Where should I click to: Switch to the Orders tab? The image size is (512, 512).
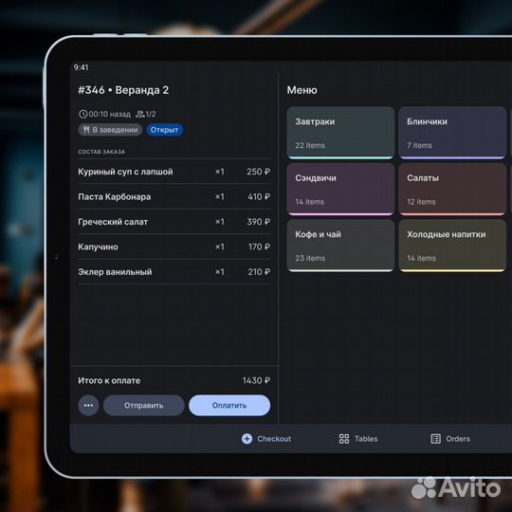[450, 439]
